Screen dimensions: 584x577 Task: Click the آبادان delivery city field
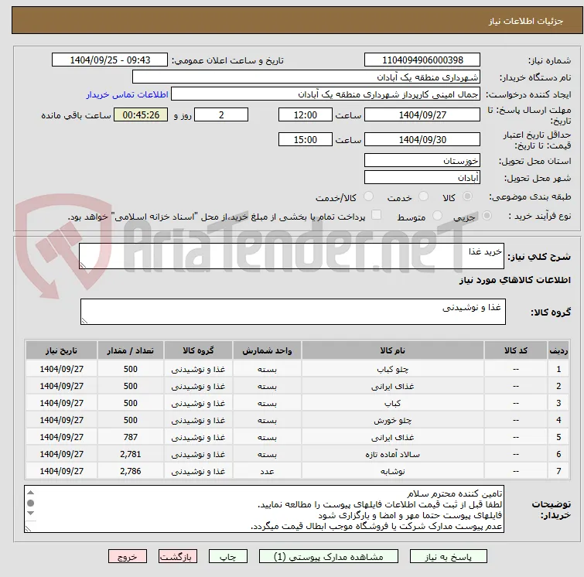pyautogui.click(x=422, y=178)
